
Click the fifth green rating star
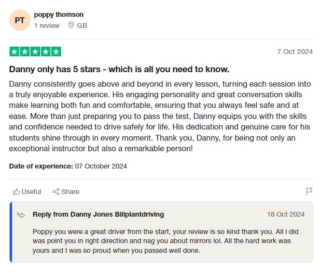(56, 52)
